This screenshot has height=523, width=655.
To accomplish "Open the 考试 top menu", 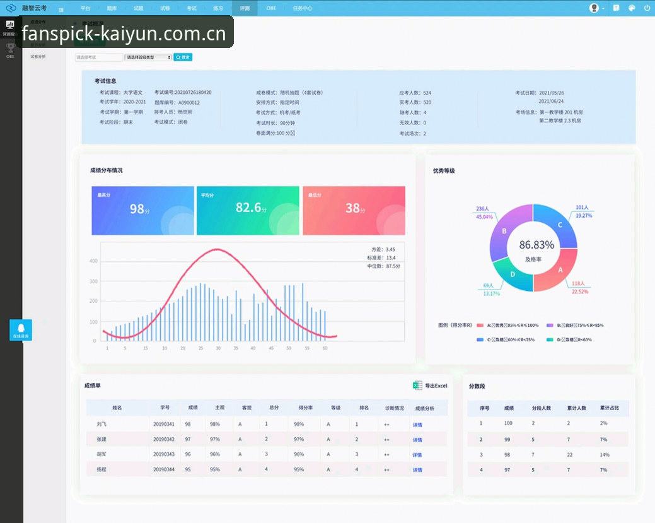I will tap(191, 8).
